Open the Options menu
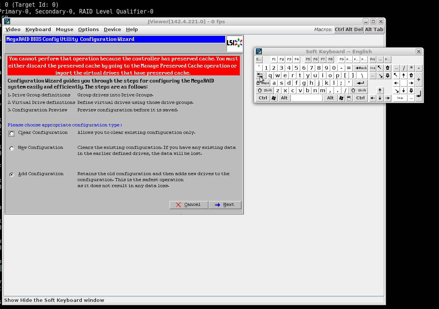The width and height of the screenshot is (439, 309). pyautogui.click(x=89, y=29)
